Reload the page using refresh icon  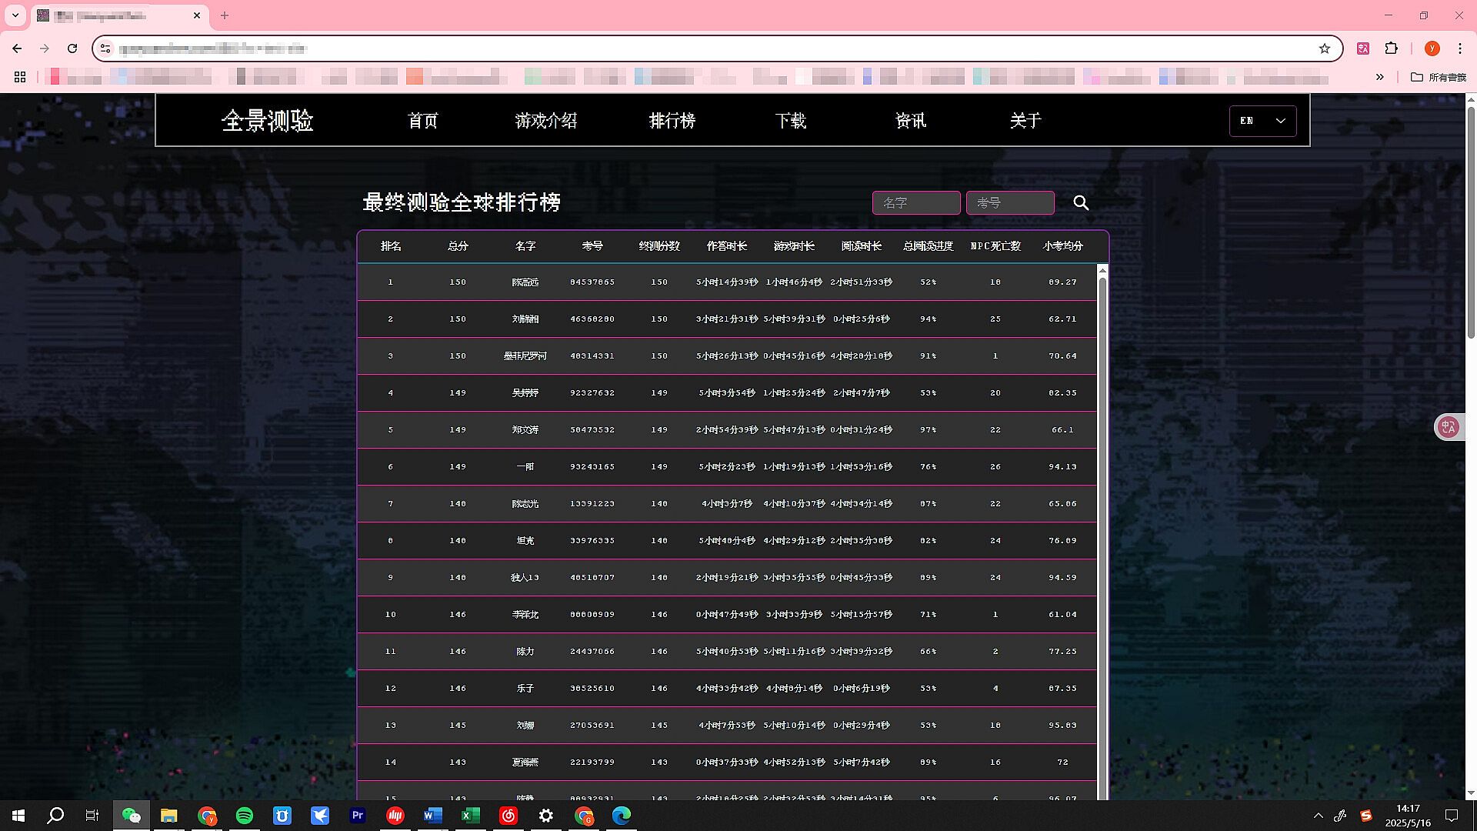72,48
